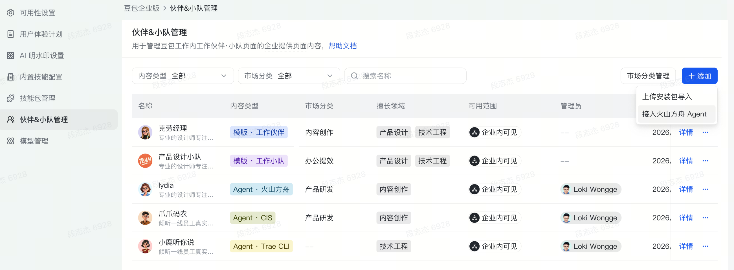Click 可用范围 column header

click(483, 106)
